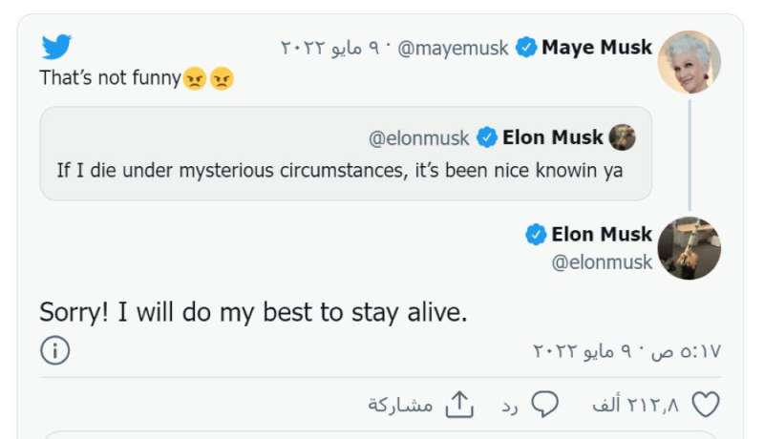Open Elon Musk's reply profile picture
Viewport: 764px width, 439px height.
coord(689,247)
